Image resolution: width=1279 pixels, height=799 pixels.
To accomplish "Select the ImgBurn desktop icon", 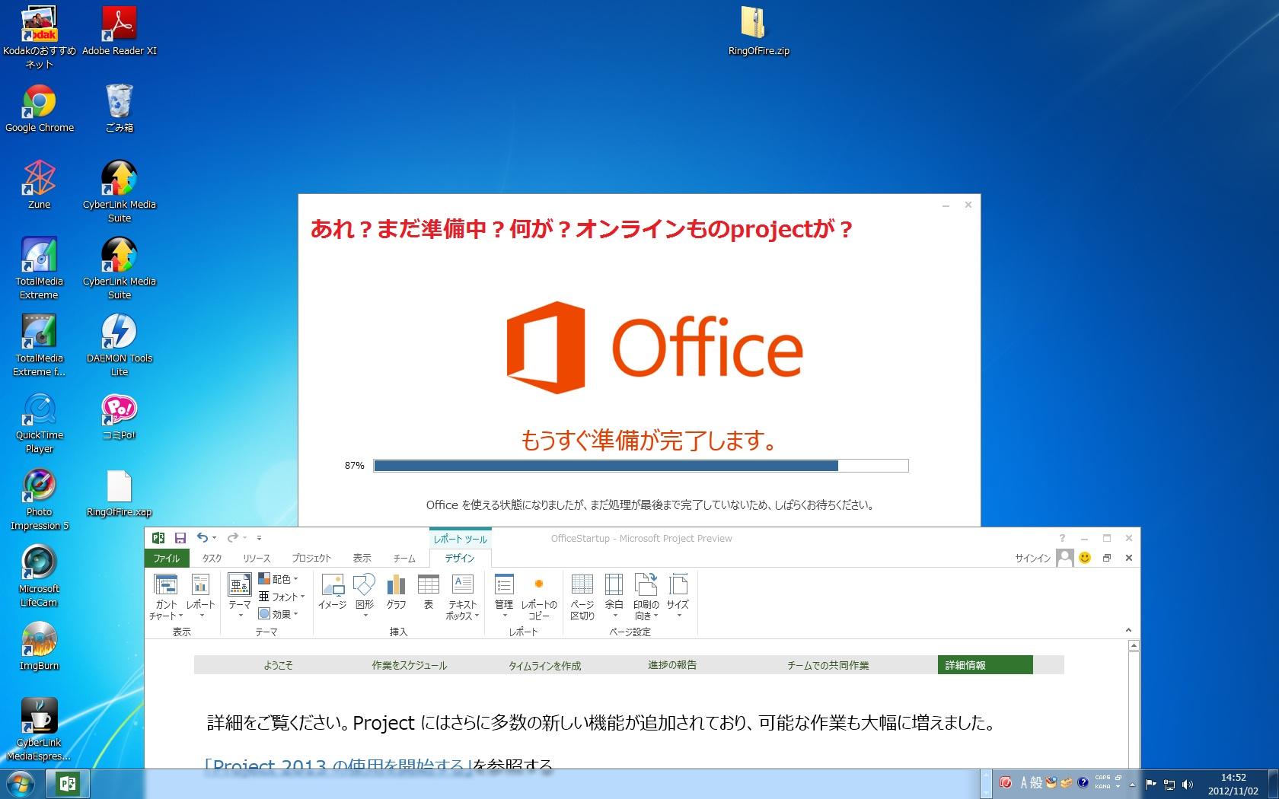I will pyautogui.click(x=40, y=647).
